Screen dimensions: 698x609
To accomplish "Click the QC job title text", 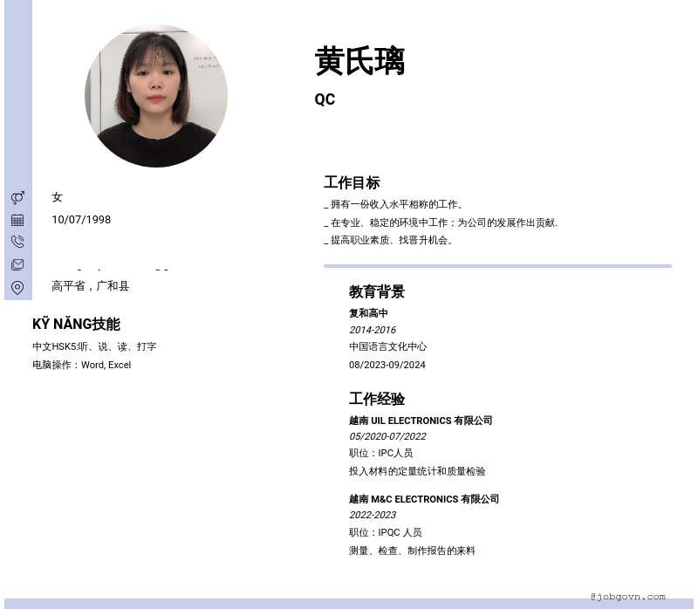I will (325, 99).
